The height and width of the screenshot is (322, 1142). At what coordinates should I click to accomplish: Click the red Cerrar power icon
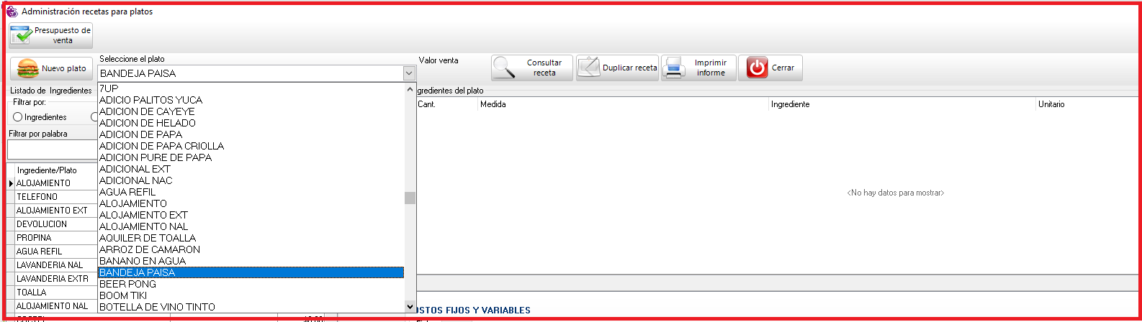click(757, 68)
